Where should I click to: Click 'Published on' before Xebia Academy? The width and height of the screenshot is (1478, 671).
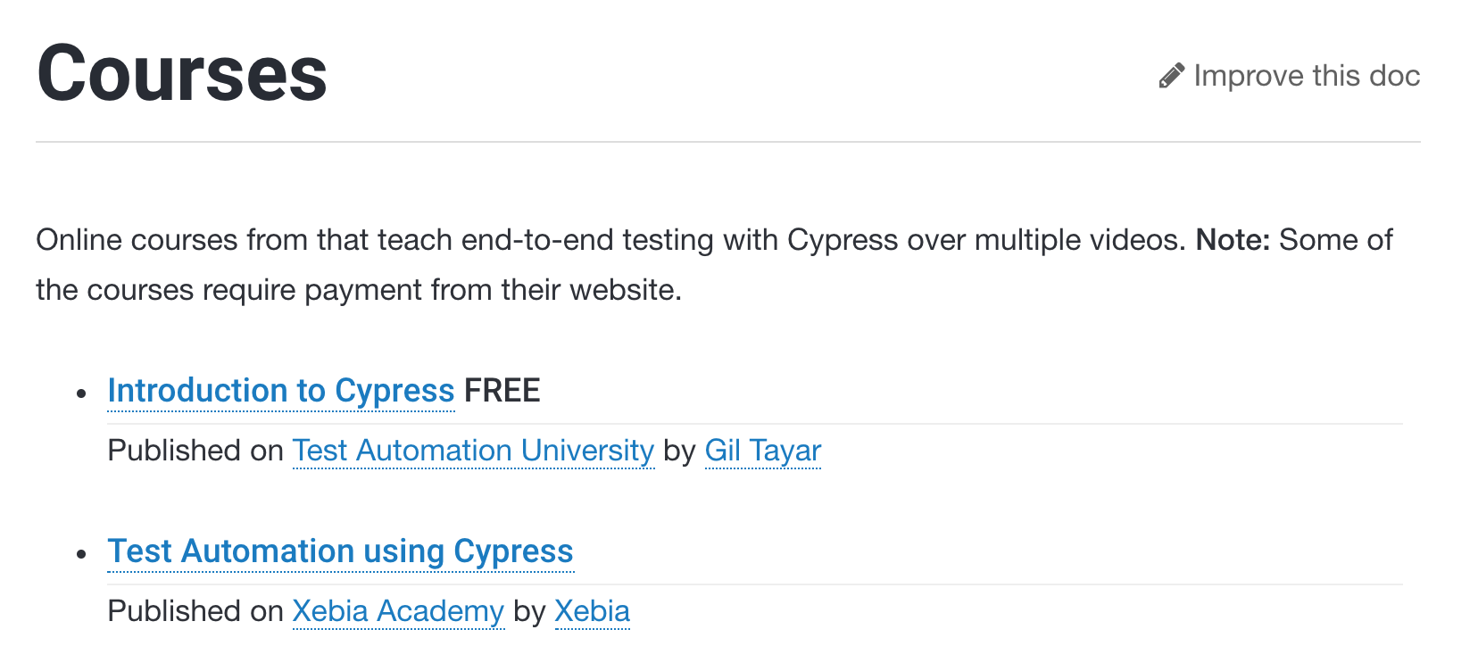click(x=195, y=611)
